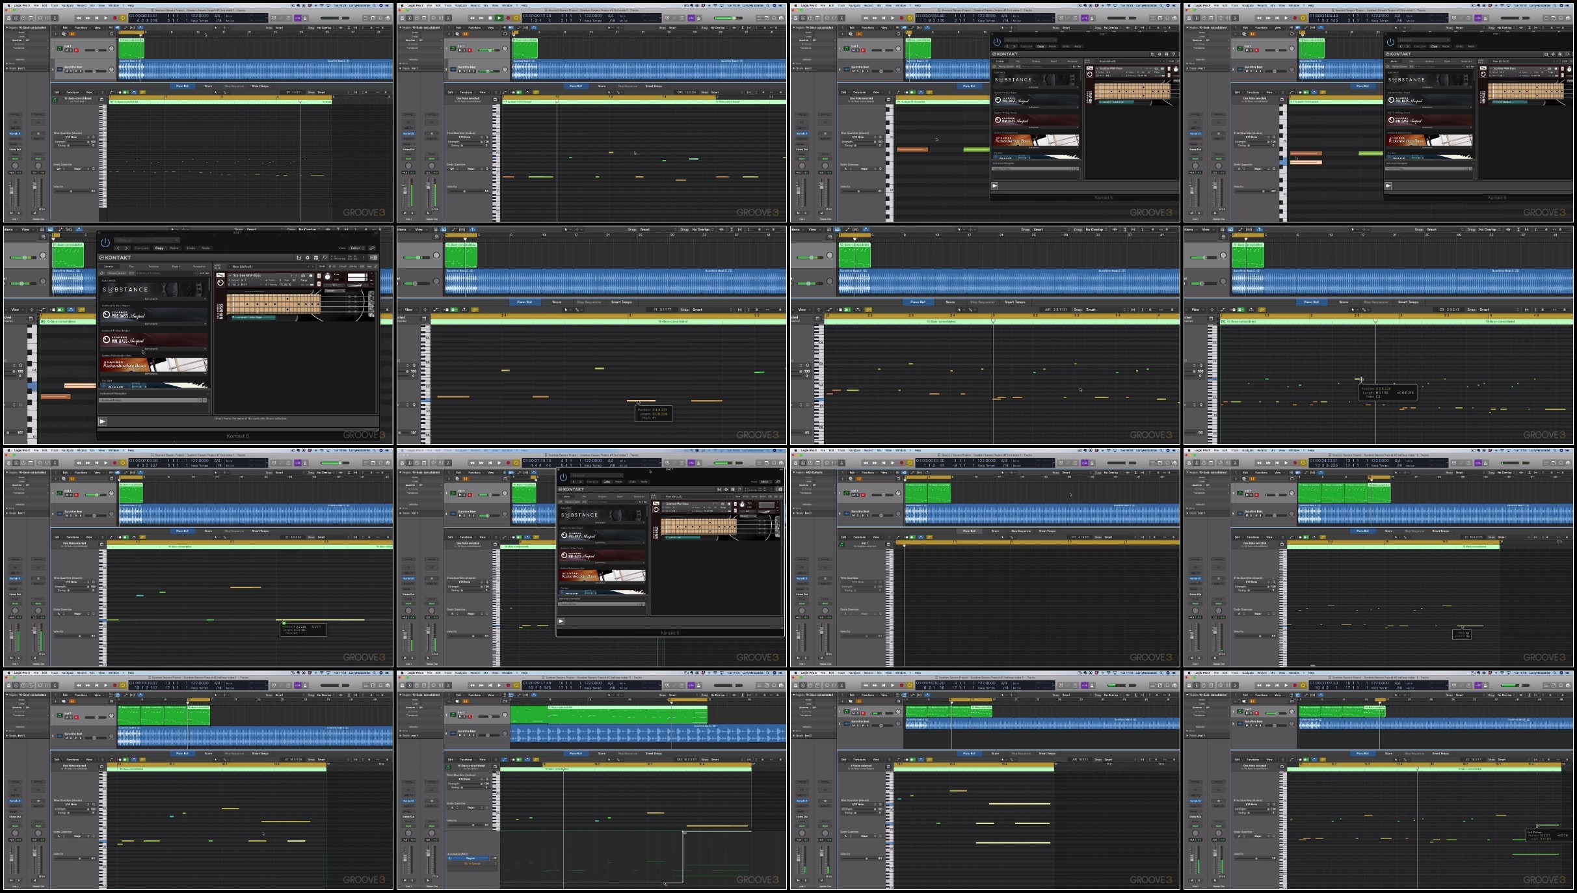This screenshot has height=893, width=1577.
Task: Second-row first frame: click Kontakt bottom play arrow
Action: click(x=102, y=421)
